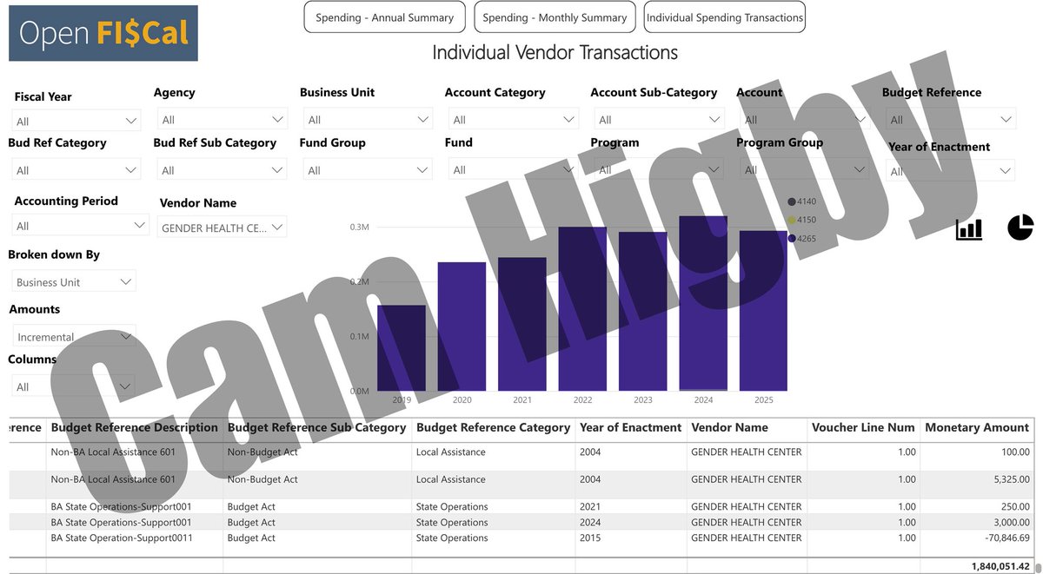Select legend color marker for 4140

(x=792, y=201)
